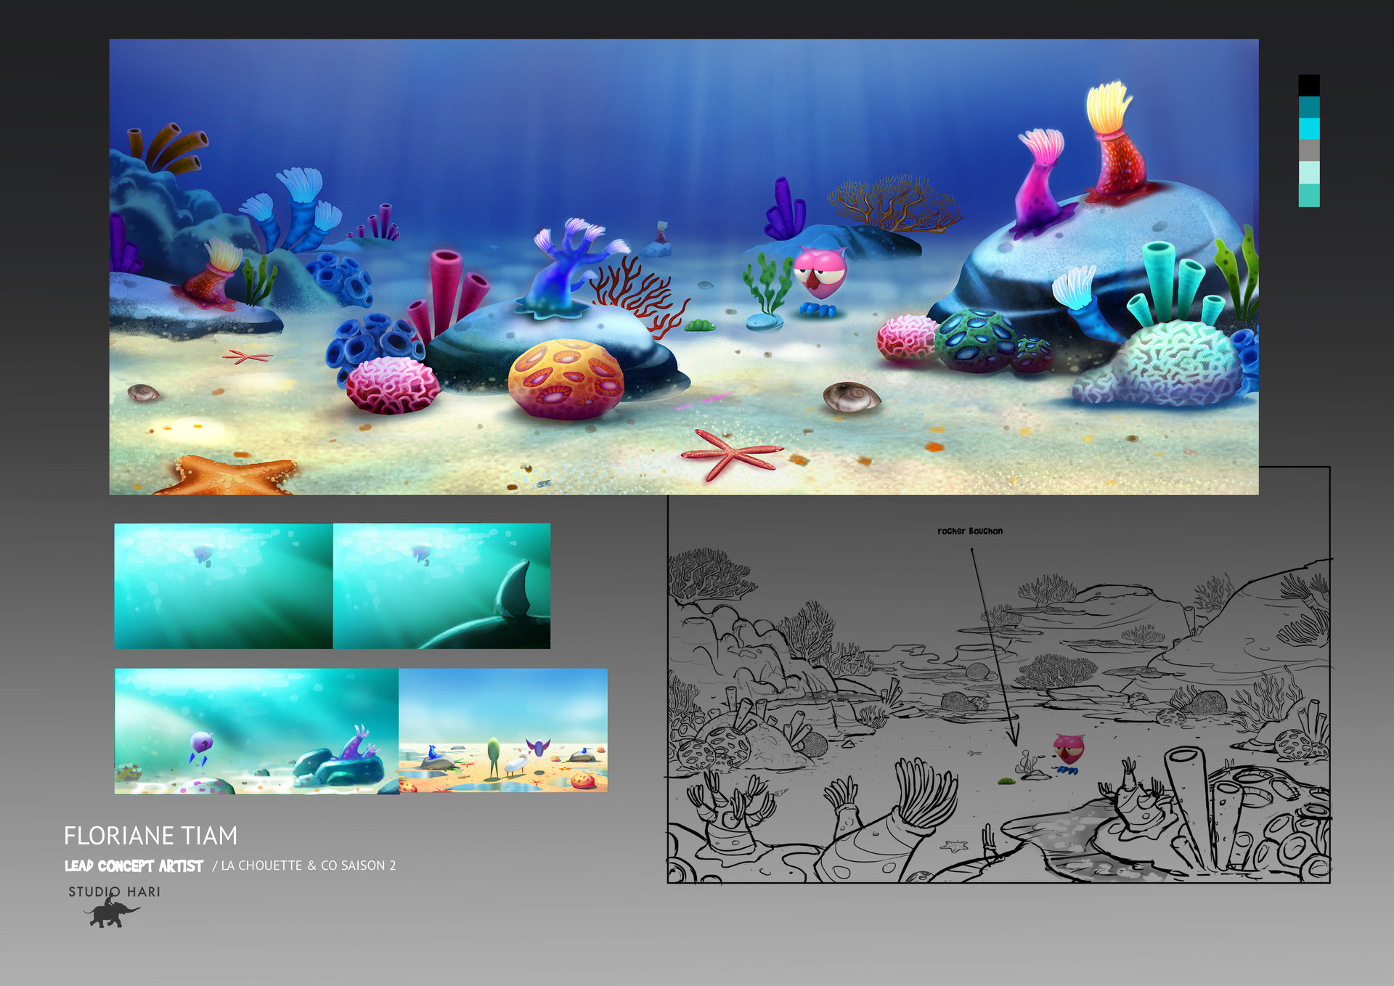Viewport: 1394px width, 986px height.
Task: Open the shark fin underwater thumbnail
Action: [x=441, y=586]
